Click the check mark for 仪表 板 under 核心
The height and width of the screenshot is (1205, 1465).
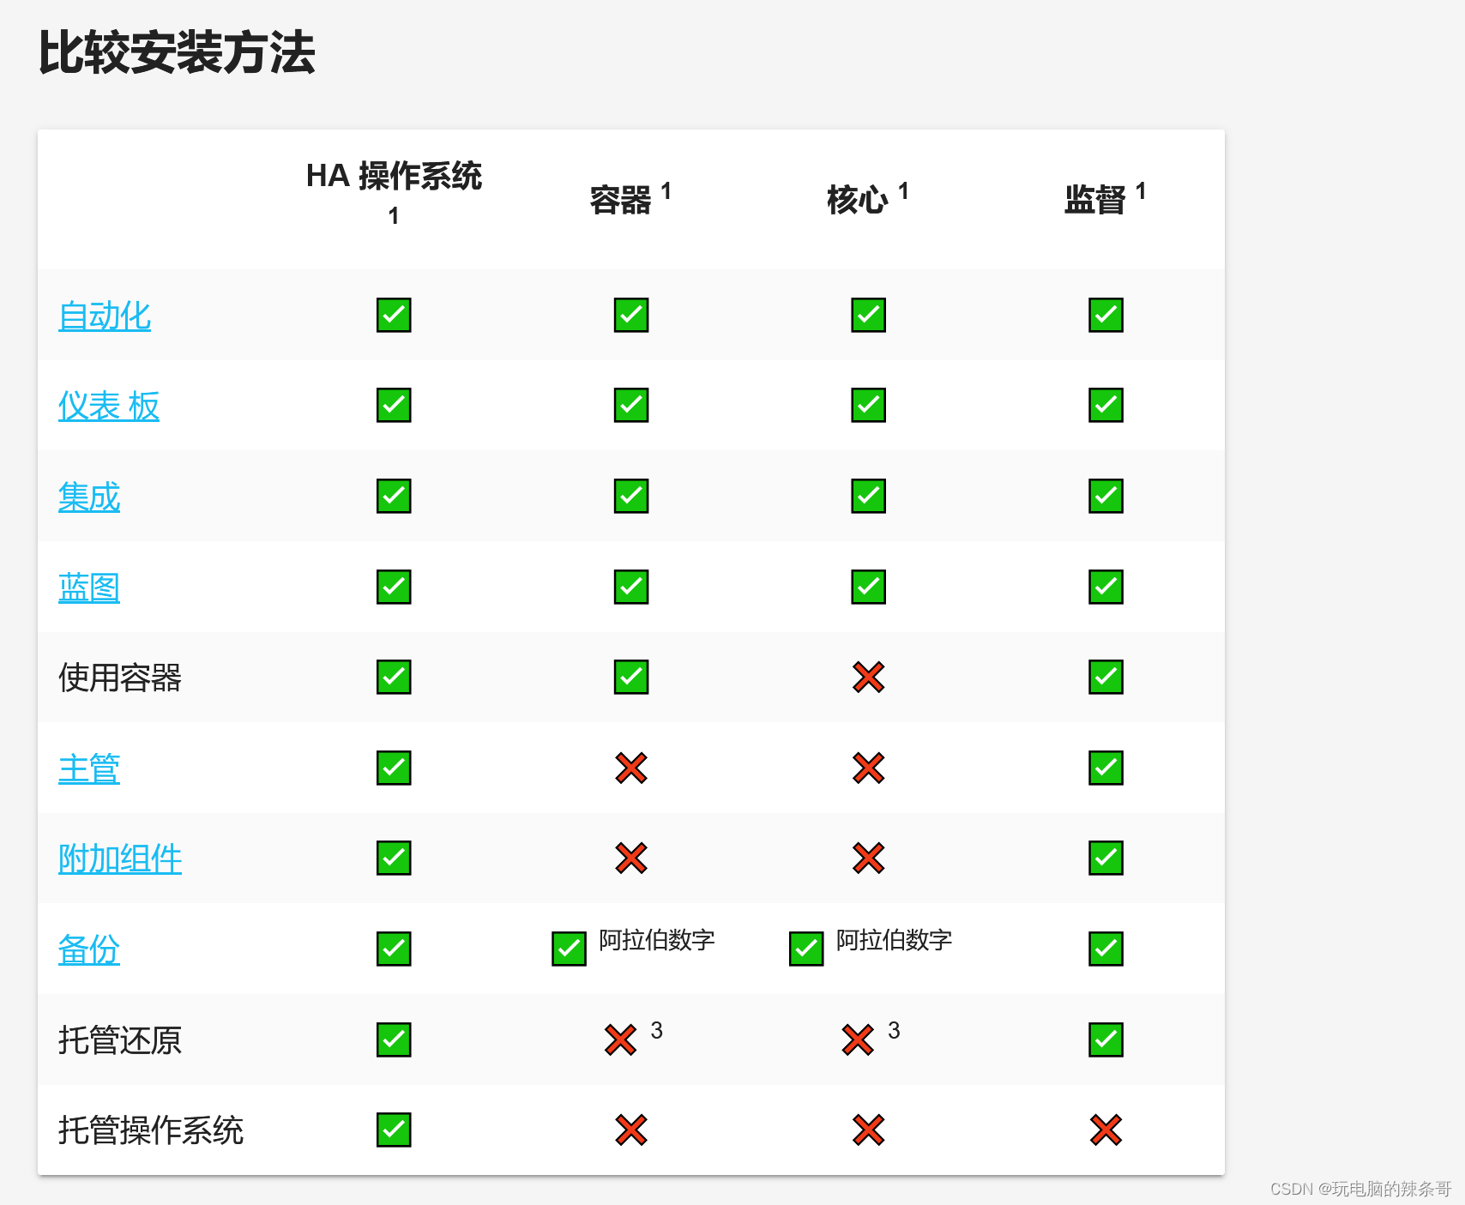coord(869,405)
